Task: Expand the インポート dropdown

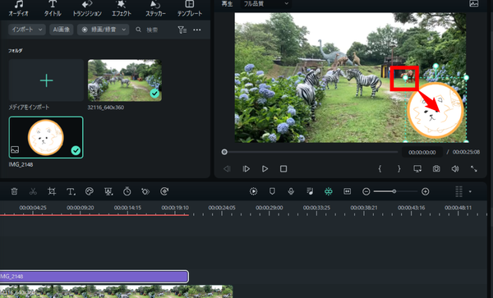Action: pos(27,30)
